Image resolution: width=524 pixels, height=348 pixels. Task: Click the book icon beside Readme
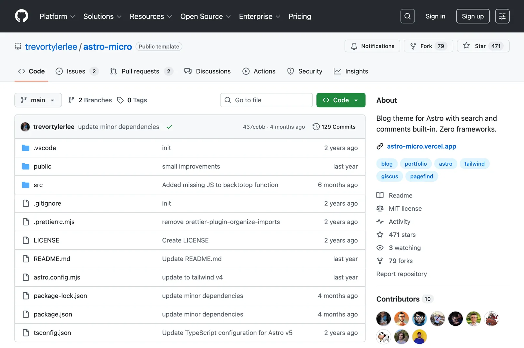[380, 195]
